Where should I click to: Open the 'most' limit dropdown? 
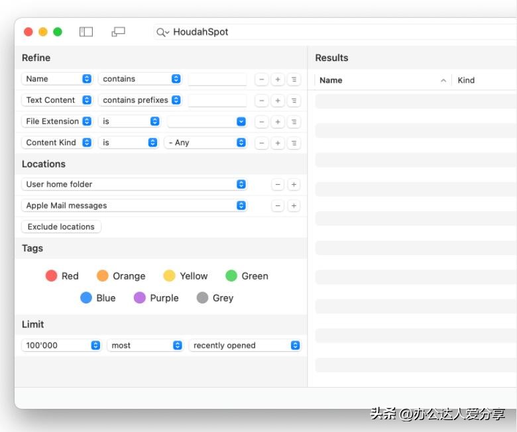click(x=145, y=345)
